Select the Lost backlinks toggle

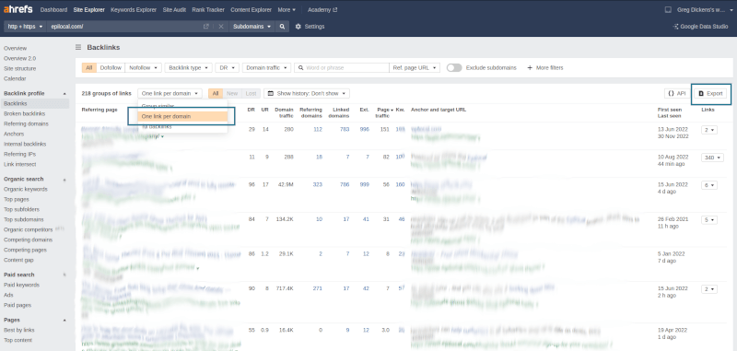(x=251, y=93)
